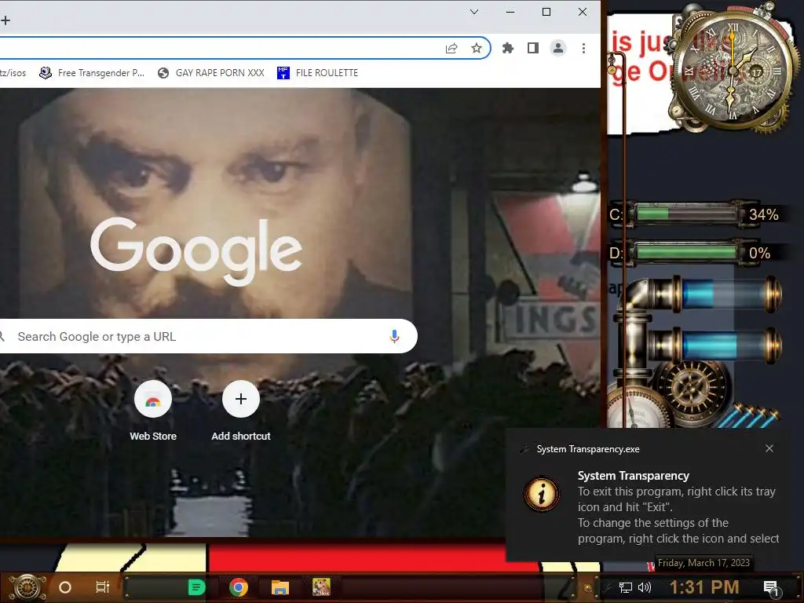The height and width of the screenshot is (603, 804).
Task: Expand the Chrome tab search chevron
Action: (x=474, y=12)
